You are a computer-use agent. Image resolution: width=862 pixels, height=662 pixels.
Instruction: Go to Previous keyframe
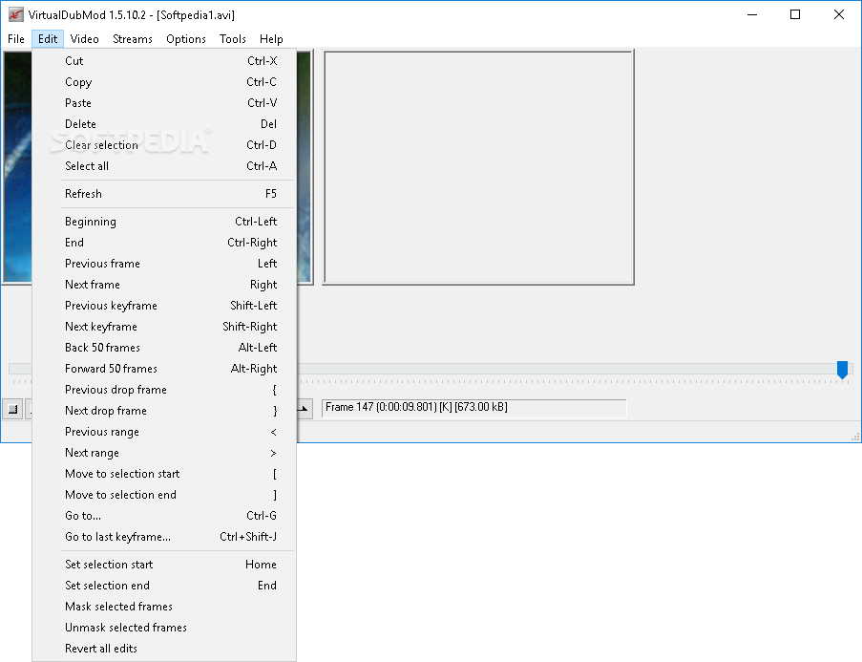pyautogui.click(x=164, y=306)
